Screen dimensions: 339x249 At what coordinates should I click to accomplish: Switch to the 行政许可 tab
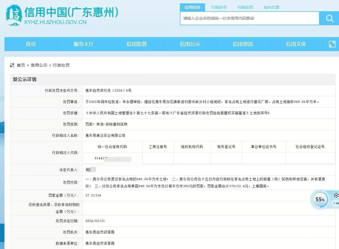click(x=219, y=7)
